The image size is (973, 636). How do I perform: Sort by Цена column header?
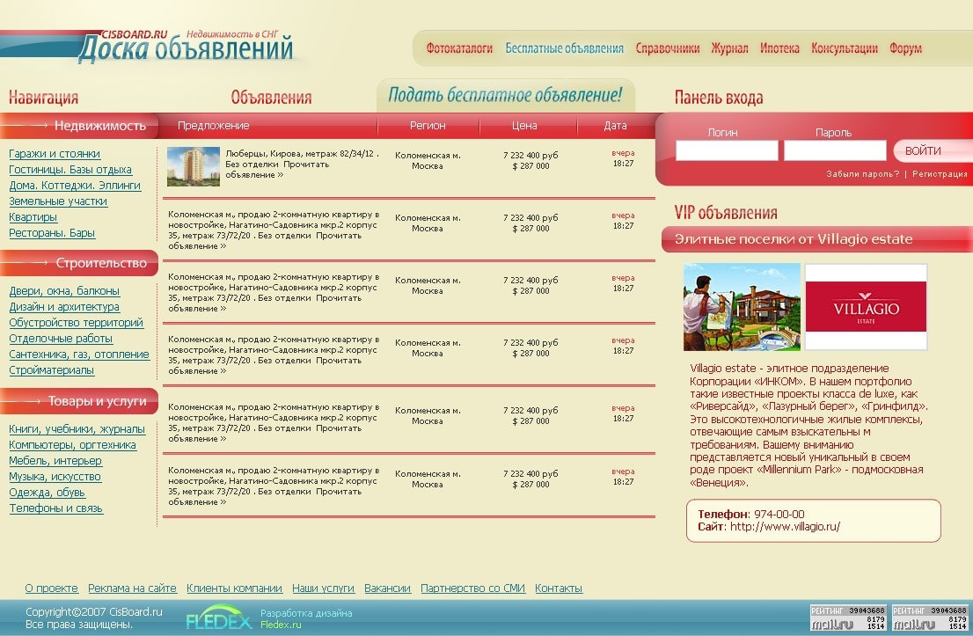(524, 125)
